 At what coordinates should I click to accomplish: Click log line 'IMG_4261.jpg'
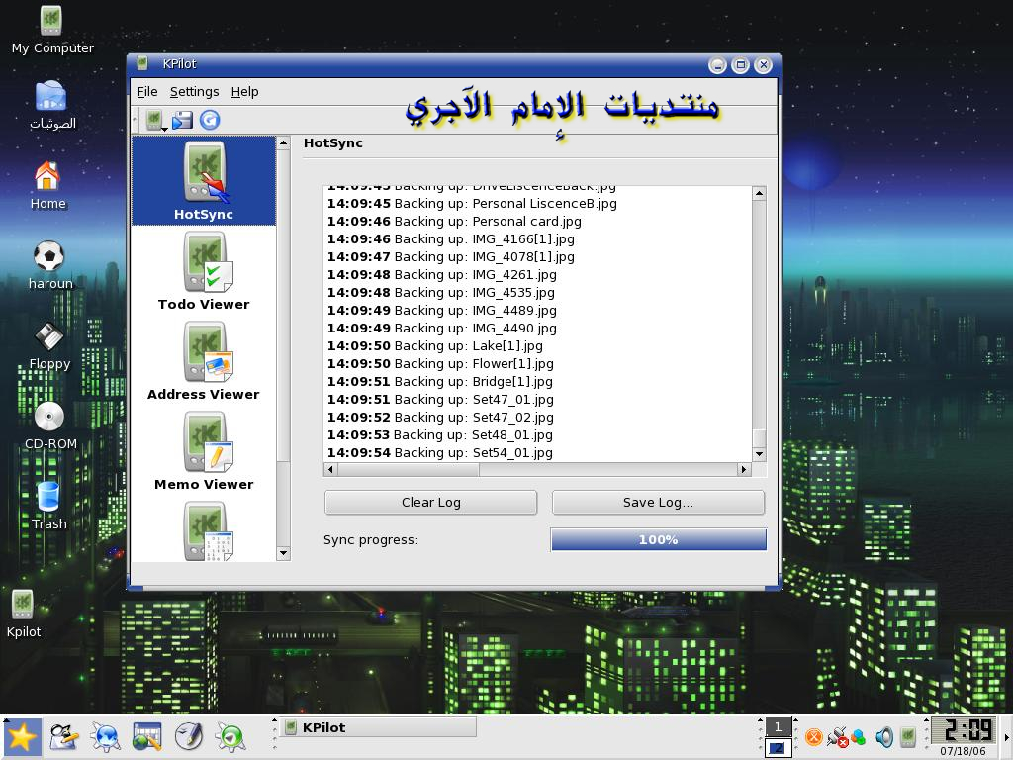pyautogui.click(x=442, y=275)
